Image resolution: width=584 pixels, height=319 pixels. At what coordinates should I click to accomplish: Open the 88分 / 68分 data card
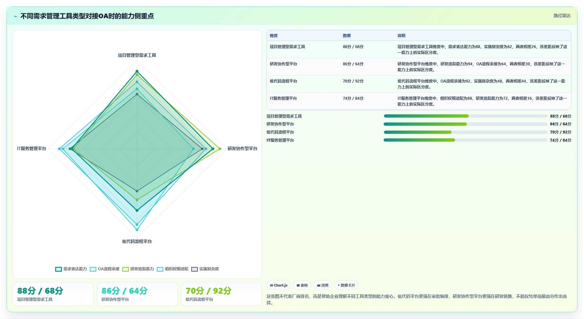[53, 294]
